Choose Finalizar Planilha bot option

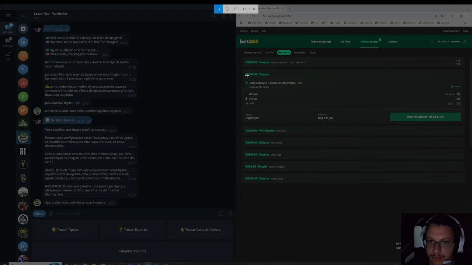pos(133,251)
